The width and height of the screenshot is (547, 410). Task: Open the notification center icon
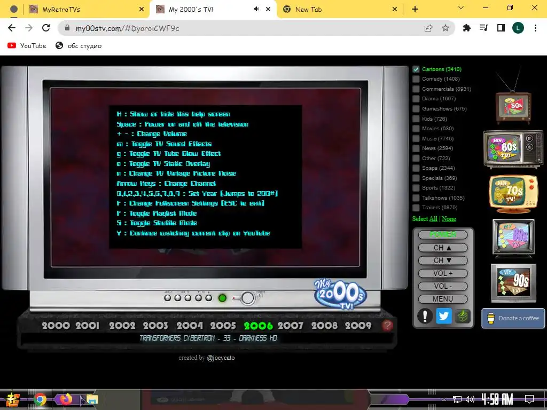tap(529, 399)
